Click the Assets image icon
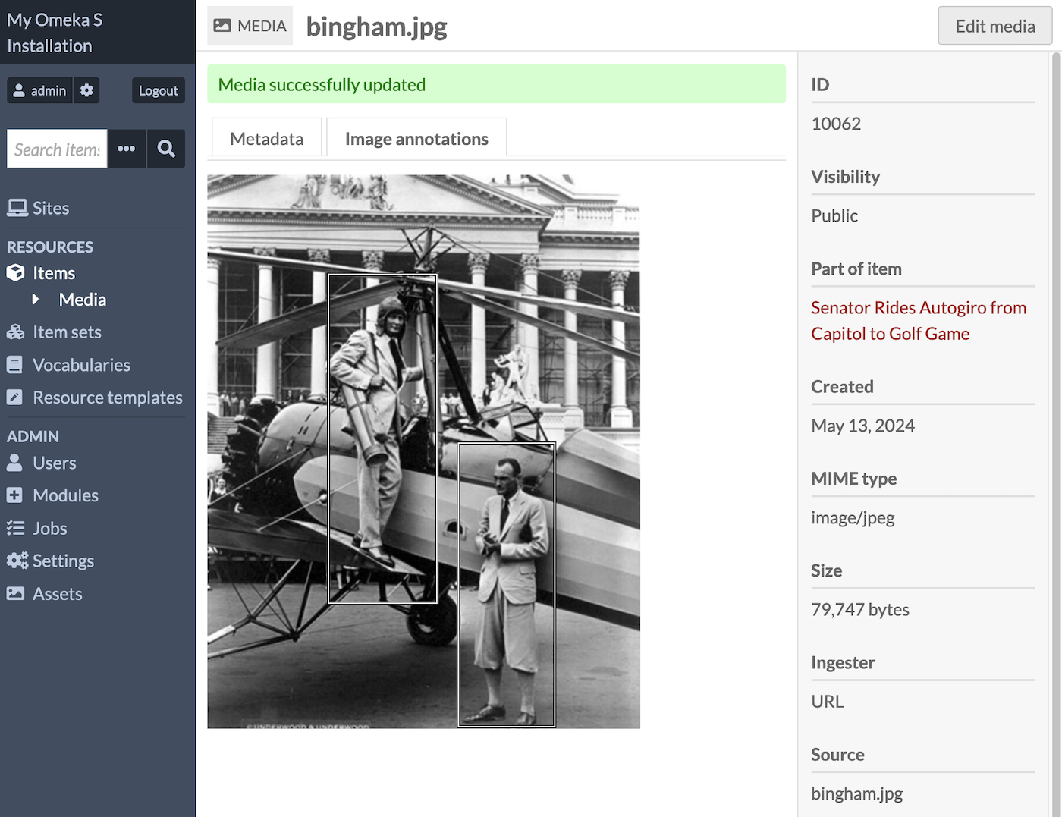Image resolution: width=1062 pixels, height=817 pixels. [x=15, y=594]
